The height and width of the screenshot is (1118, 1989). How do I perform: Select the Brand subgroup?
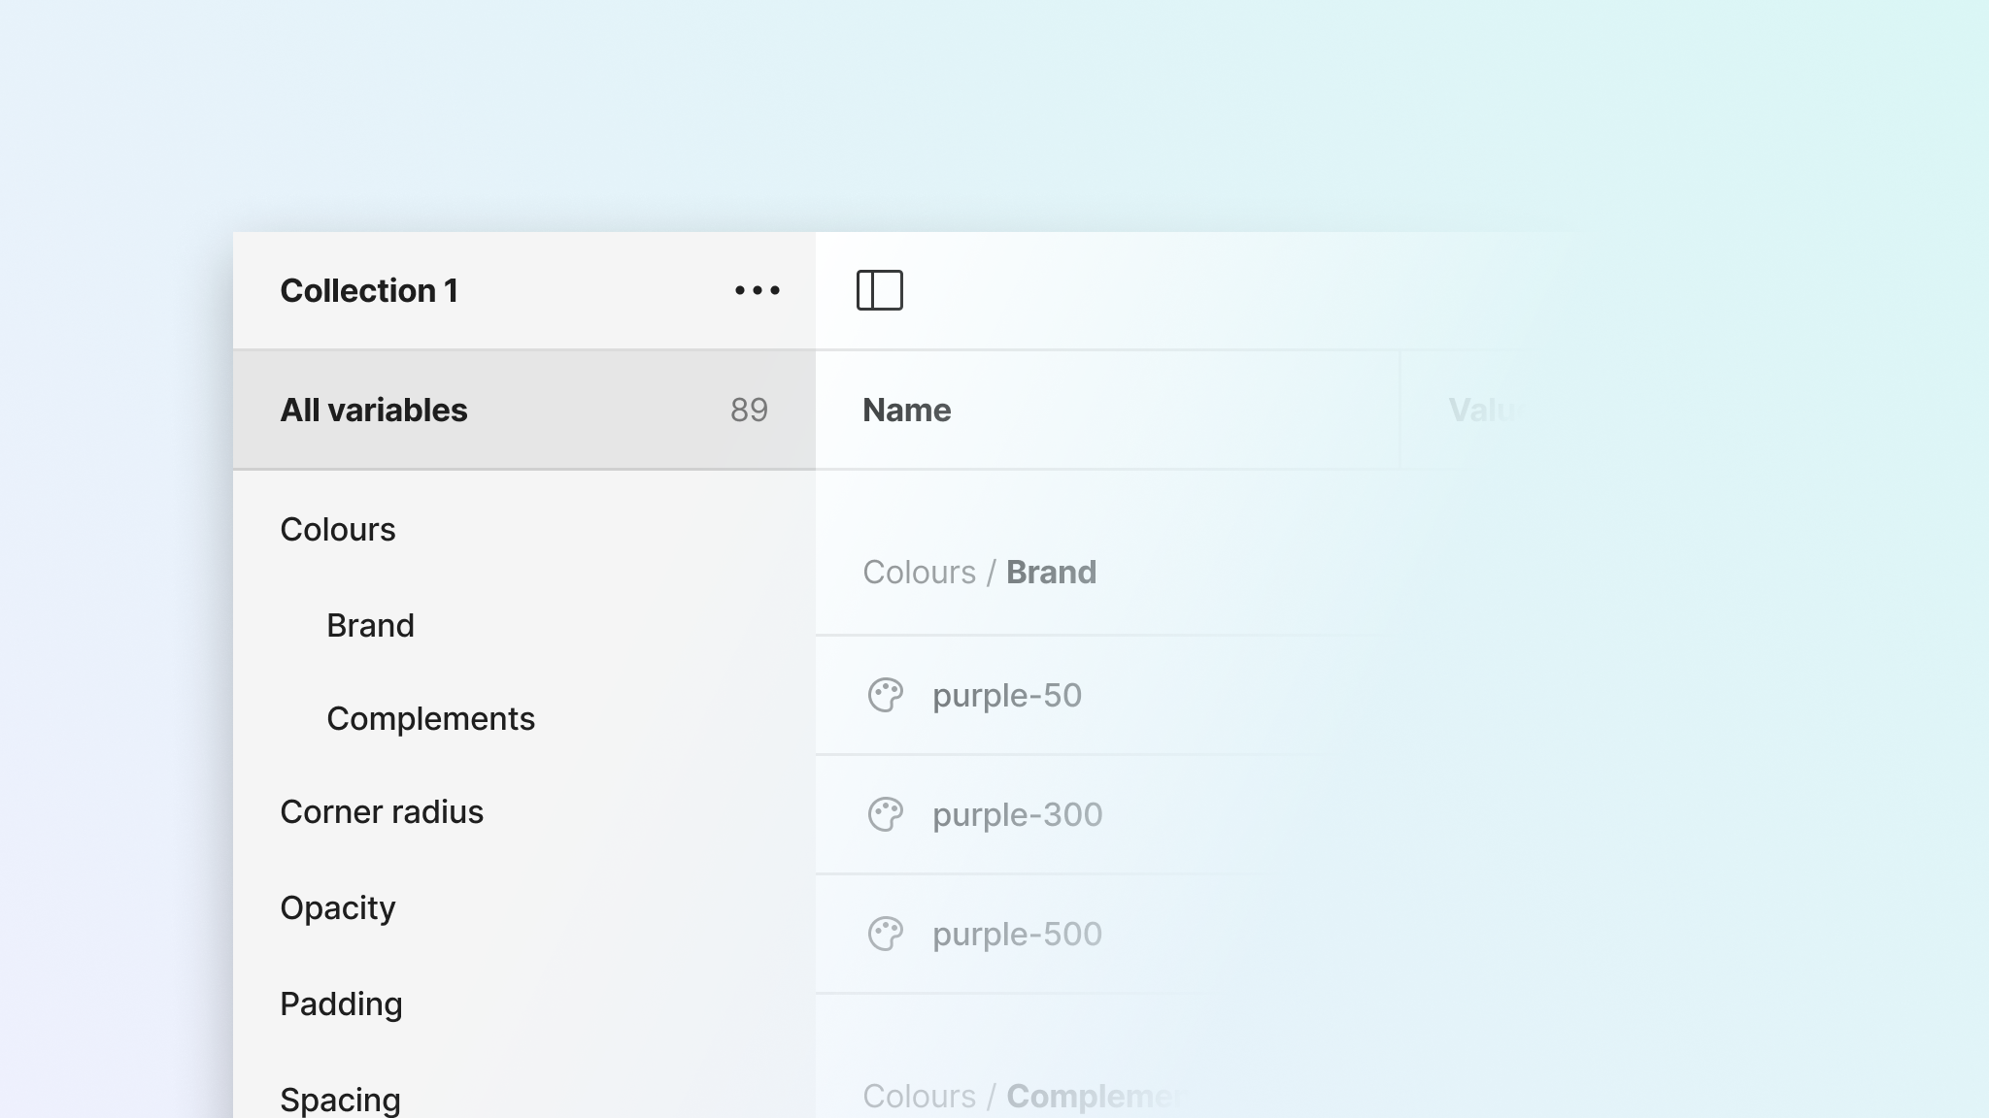pos(370,625)
